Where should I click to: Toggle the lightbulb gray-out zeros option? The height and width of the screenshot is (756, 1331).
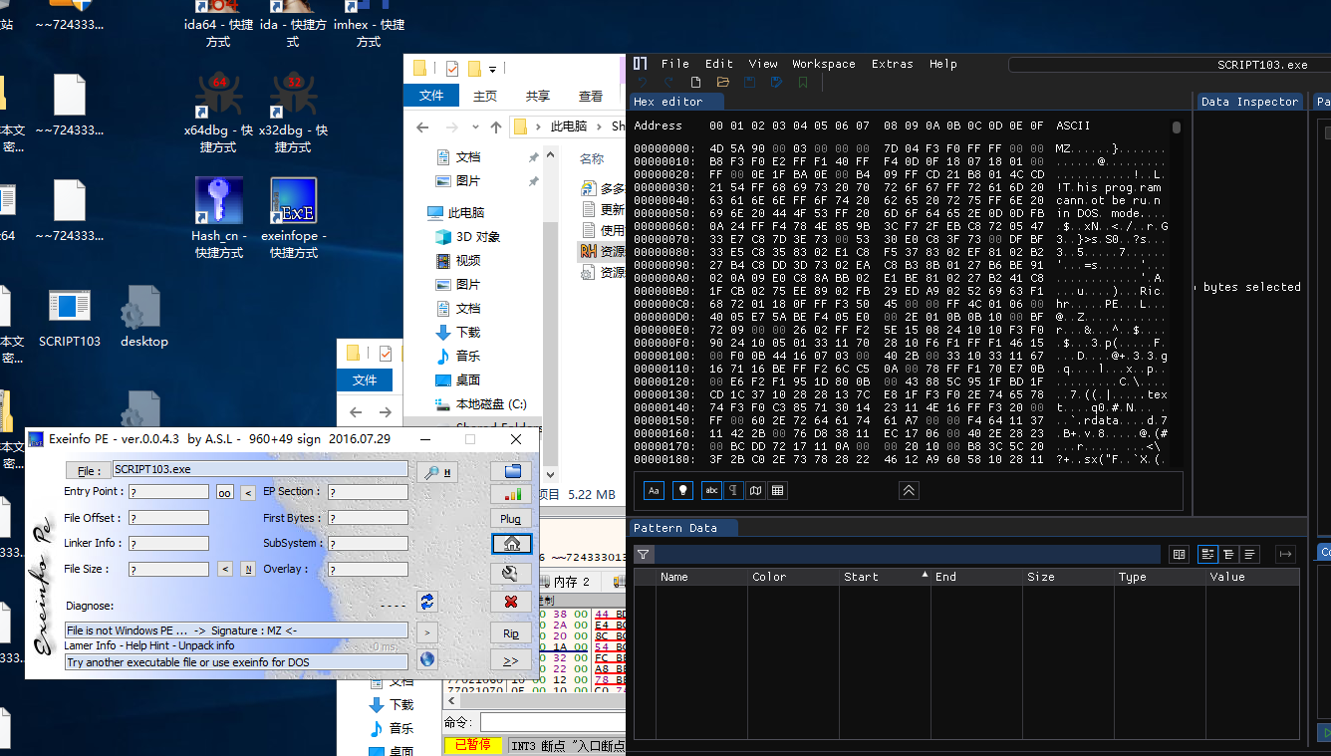coord(682,490)
